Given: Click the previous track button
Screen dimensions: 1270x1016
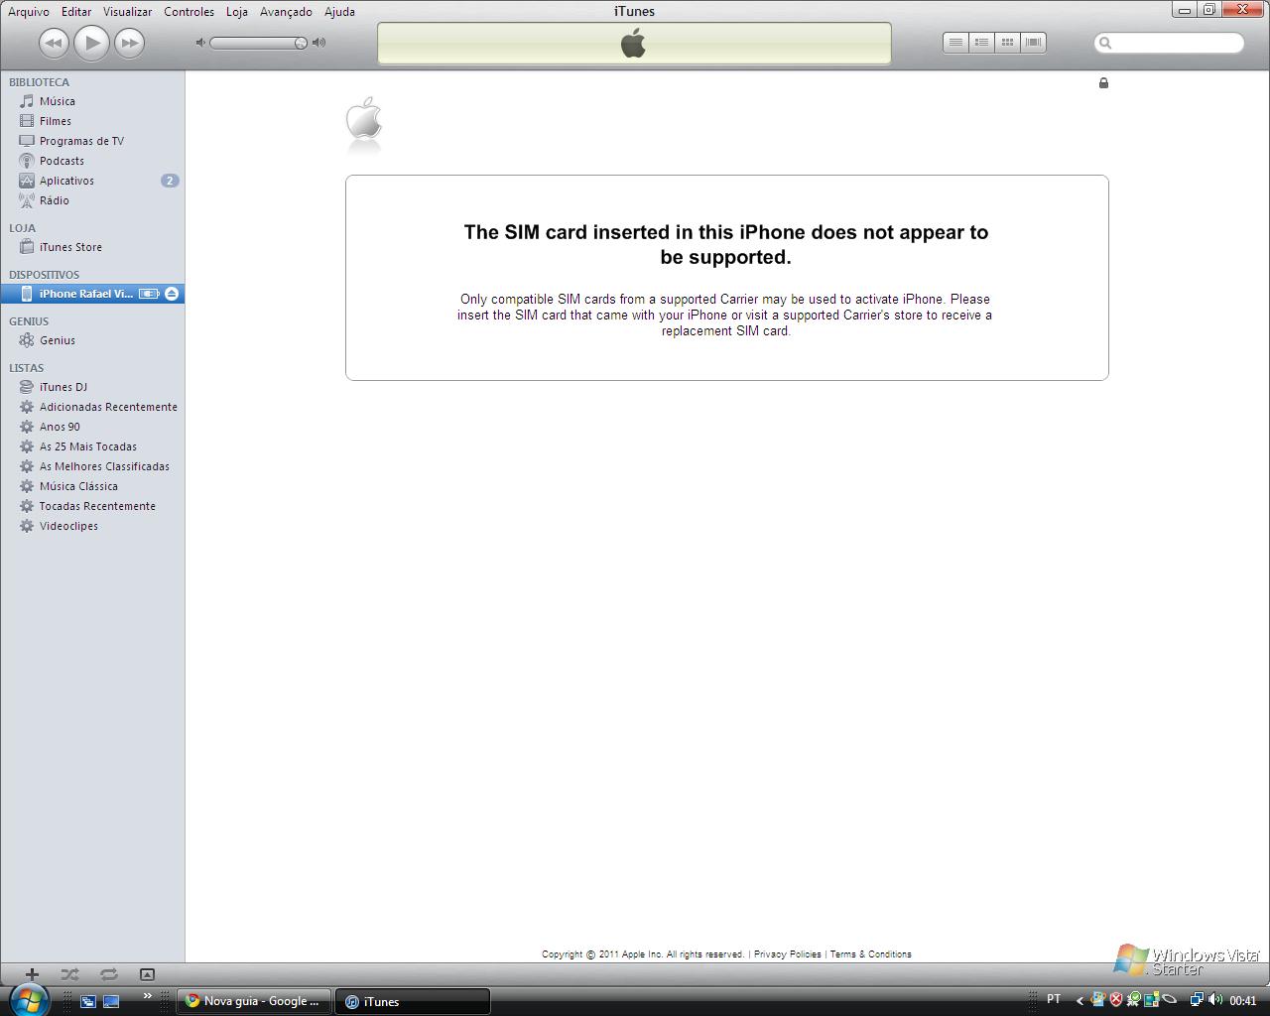Looking at the screenshot, I should coord(54,43).
